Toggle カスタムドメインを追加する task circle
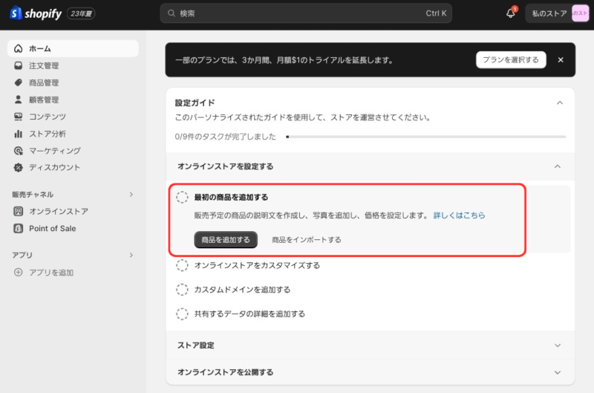This screenshot has width=594, height=393. (x=182, y=290)
